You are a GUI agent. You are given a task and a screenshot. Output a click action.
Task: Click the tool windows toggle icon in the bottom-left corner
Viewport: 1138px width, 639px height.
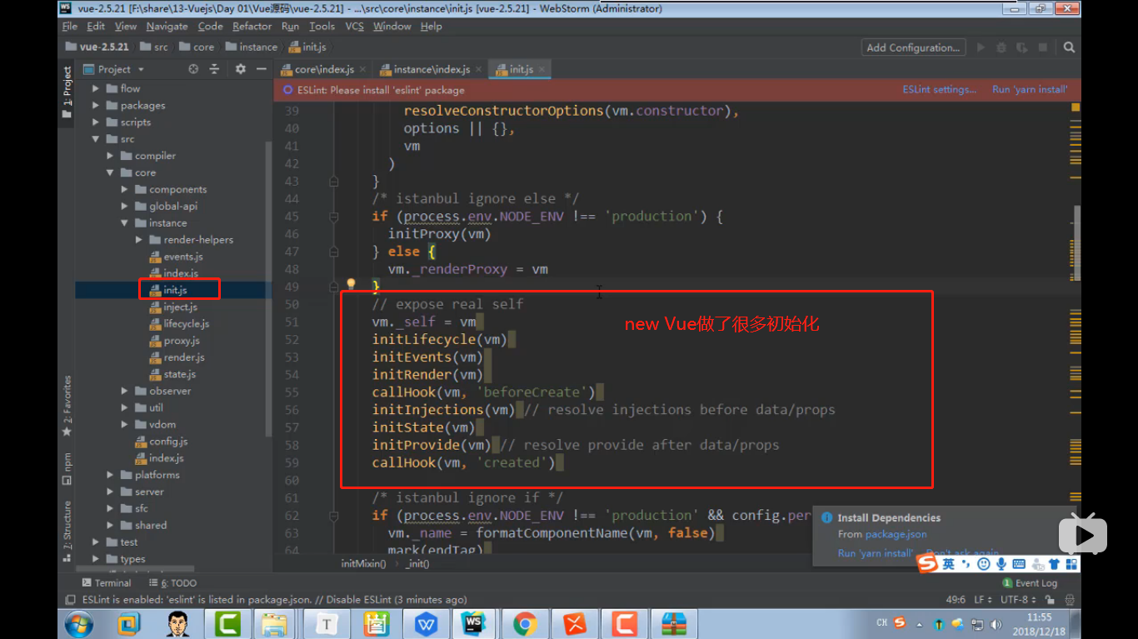click(x=71, y=600)
